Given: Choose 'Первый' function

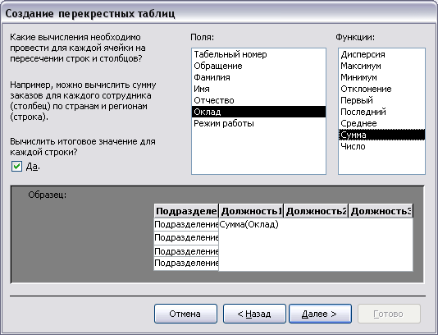Looking at the screenshot, I should click(381, 100).
